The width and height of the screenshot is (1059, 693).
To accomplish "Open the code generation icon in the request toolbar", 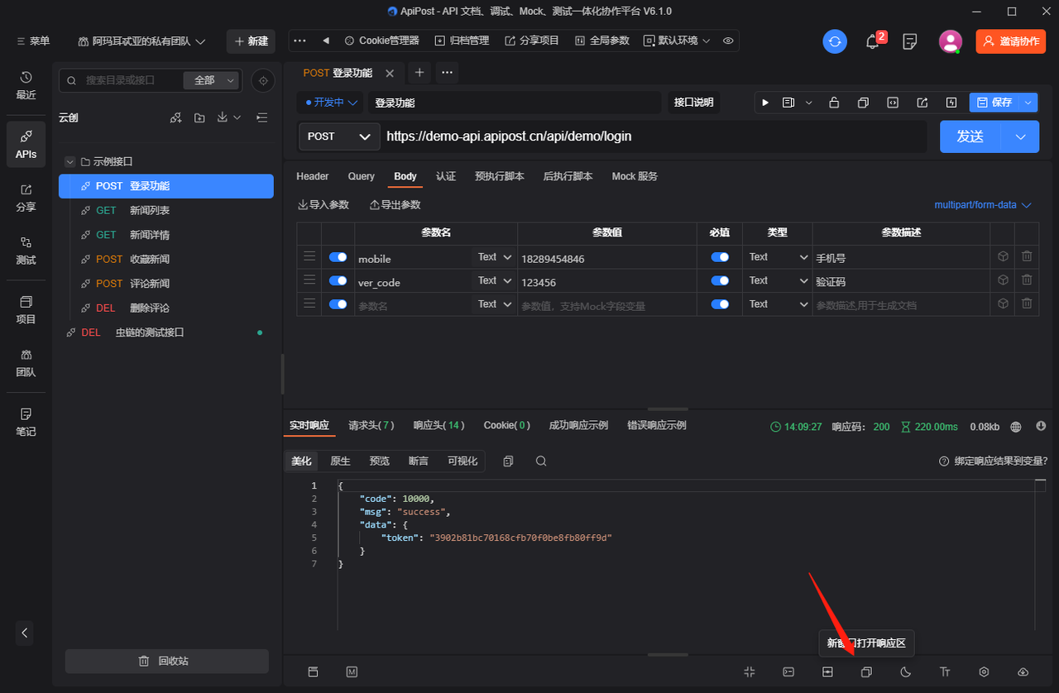I will 893,103.
